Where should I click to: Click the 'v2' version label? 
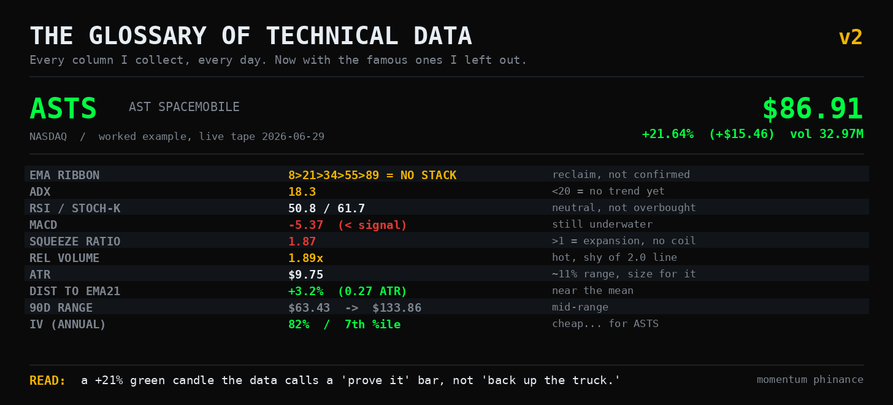tap(851, 37)
